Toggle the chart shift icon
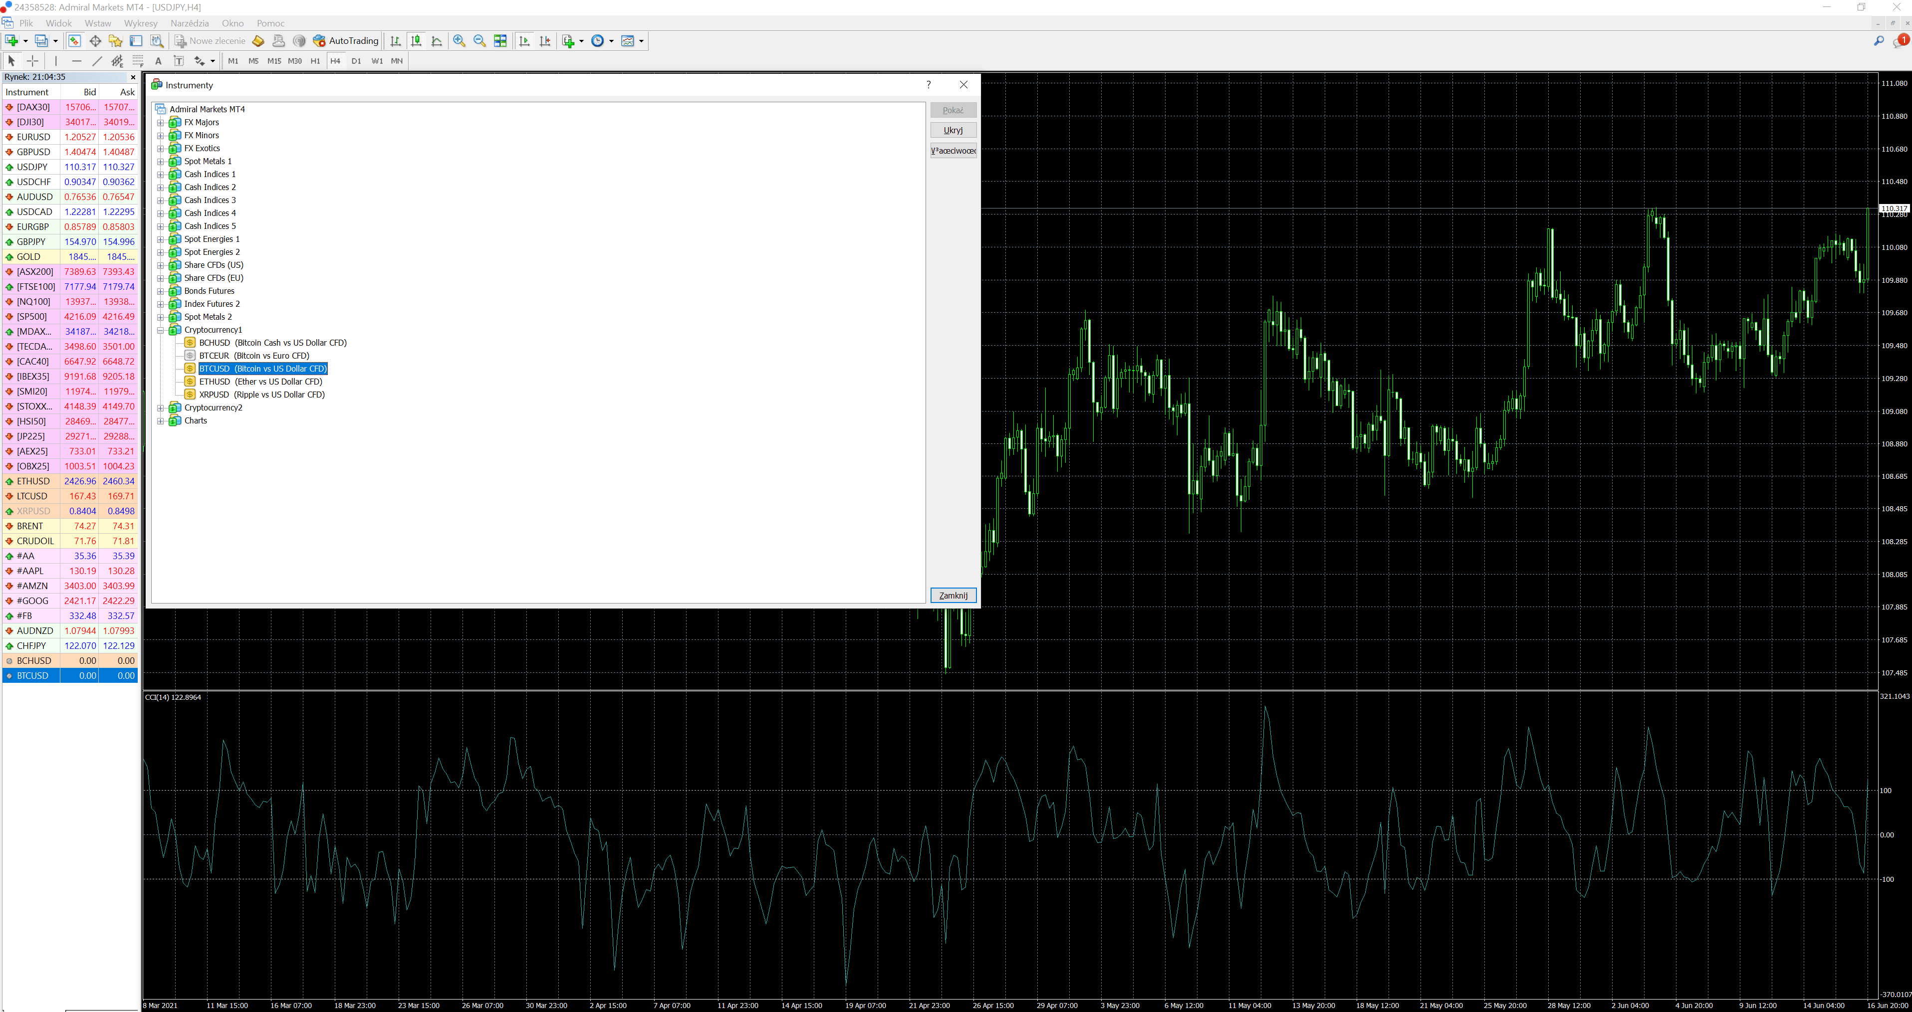The image size is (1912, 1012). [545, 41]
